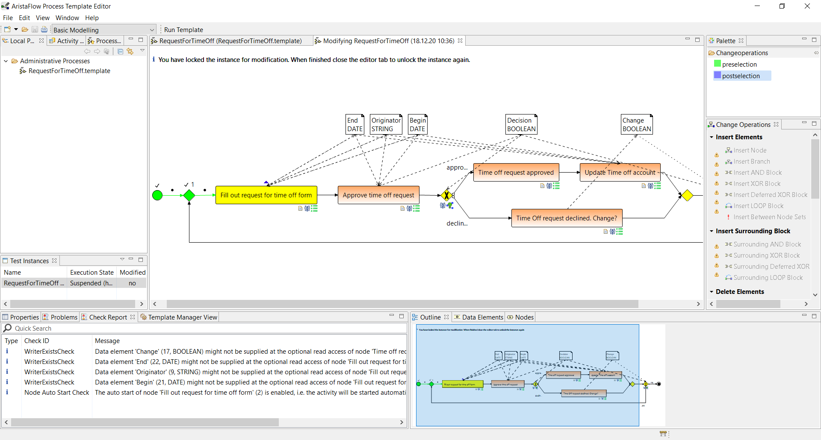This screenshot has width=821, height=440.
Task: Select the Change BOOLEAN data element
Action: [637, 124]
